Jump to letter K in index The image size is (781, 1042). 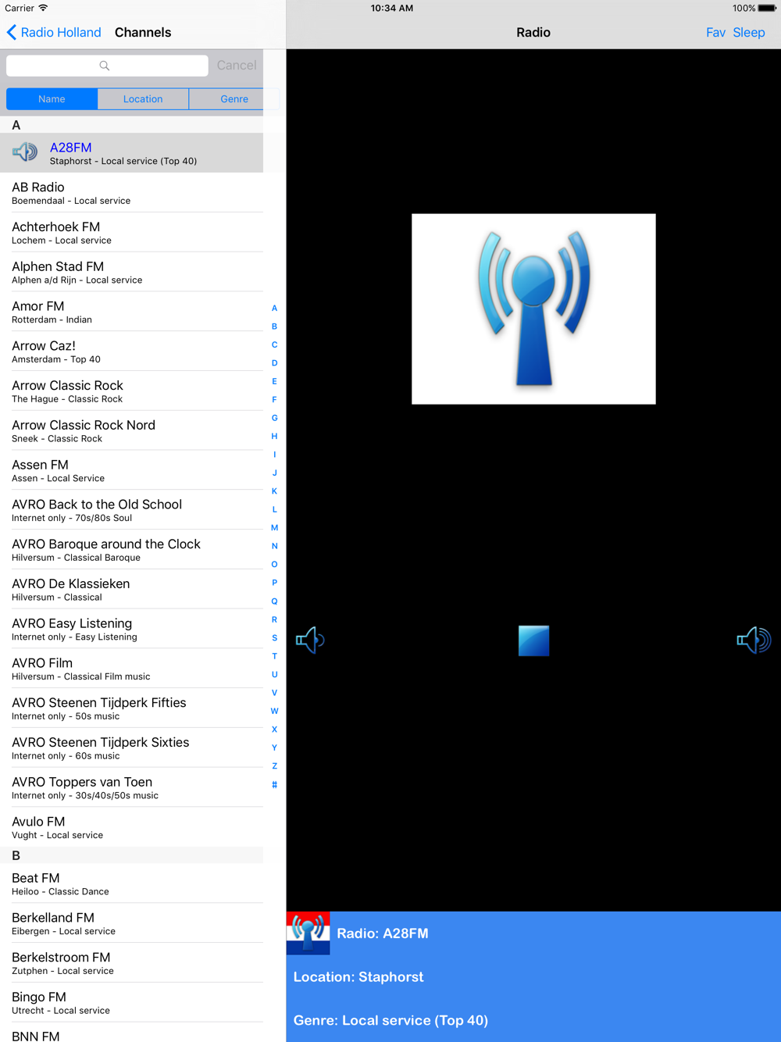pyautogui.click(x=274, y=491)
